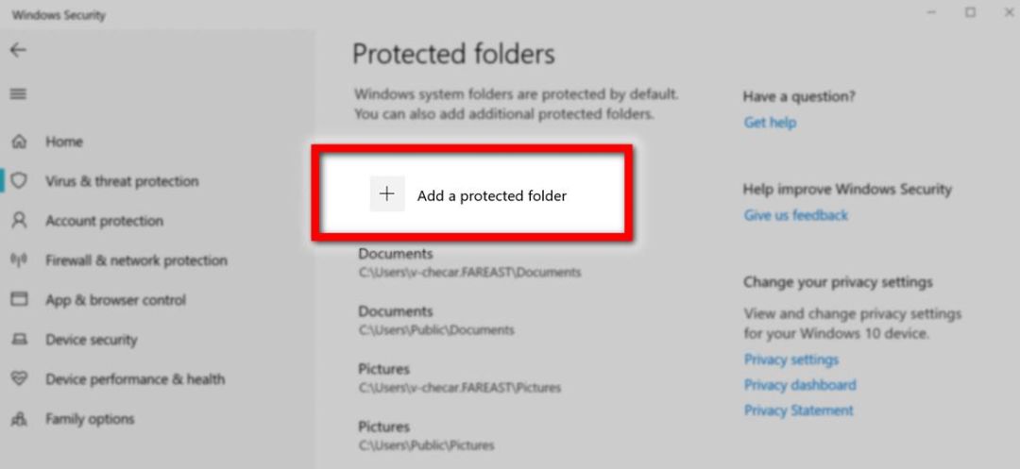1020x469 pixels.
Task: Go to Device security section
Action: (x=92, y=340)
